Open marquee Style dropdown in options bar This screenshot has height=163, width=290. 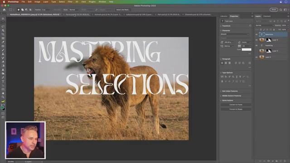pyautogui.click(x=74, y=10)
